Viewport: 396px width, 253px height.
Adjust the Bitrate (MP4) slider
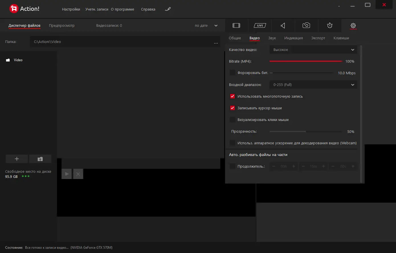pyautogui.click(x=306, y=61)
